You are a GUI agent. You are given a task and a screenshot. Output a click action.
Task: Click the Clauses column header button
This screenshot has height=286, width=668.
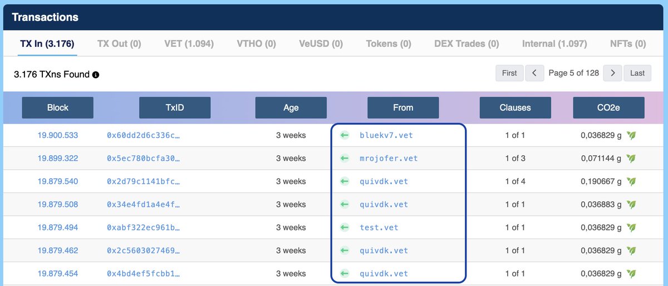click(515, 107)
